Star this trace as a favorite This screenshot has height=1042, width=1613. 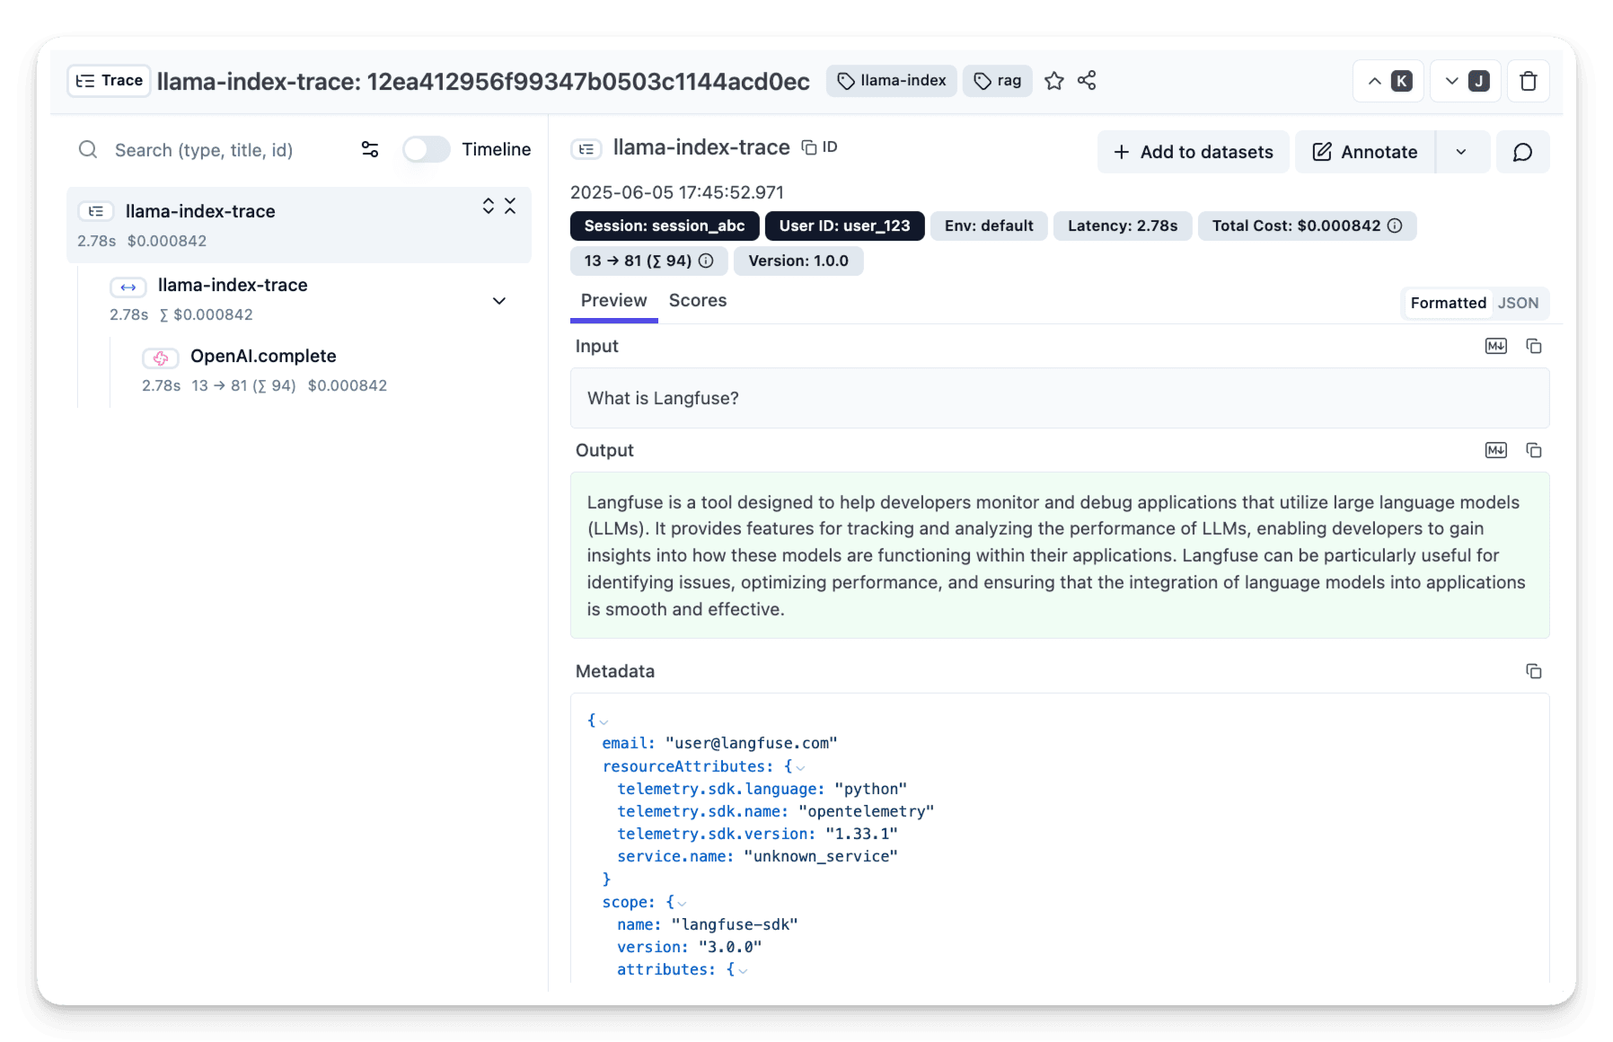pos(1053,81)
